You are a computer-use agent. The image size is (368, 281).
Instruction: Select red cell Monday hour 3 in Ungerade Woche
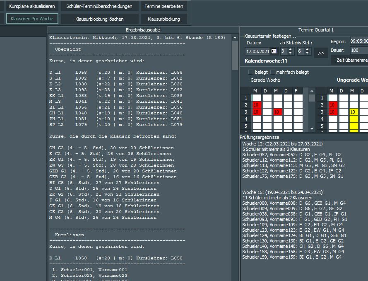[x=333, y=112]
